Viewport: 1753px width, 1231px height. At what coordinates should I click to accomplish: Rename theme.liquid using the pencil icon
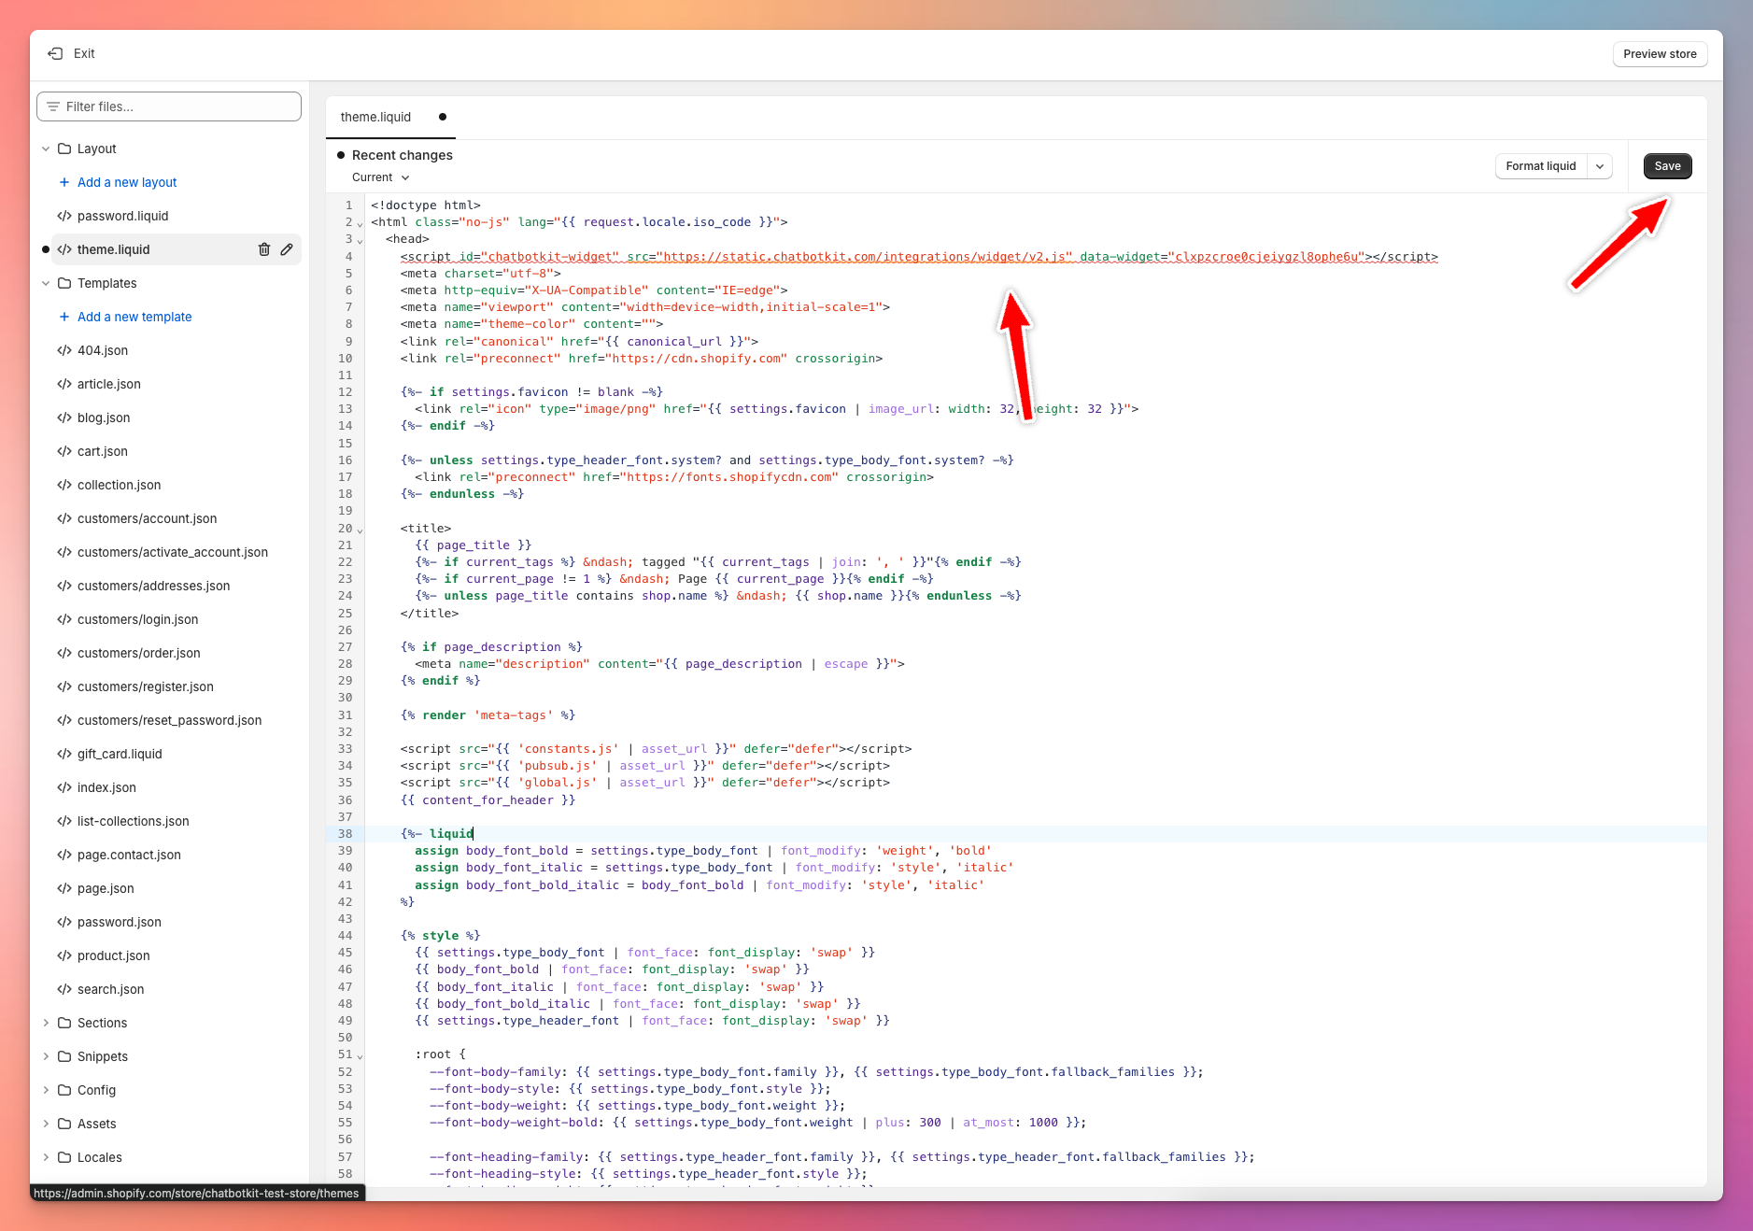[287, 249]
